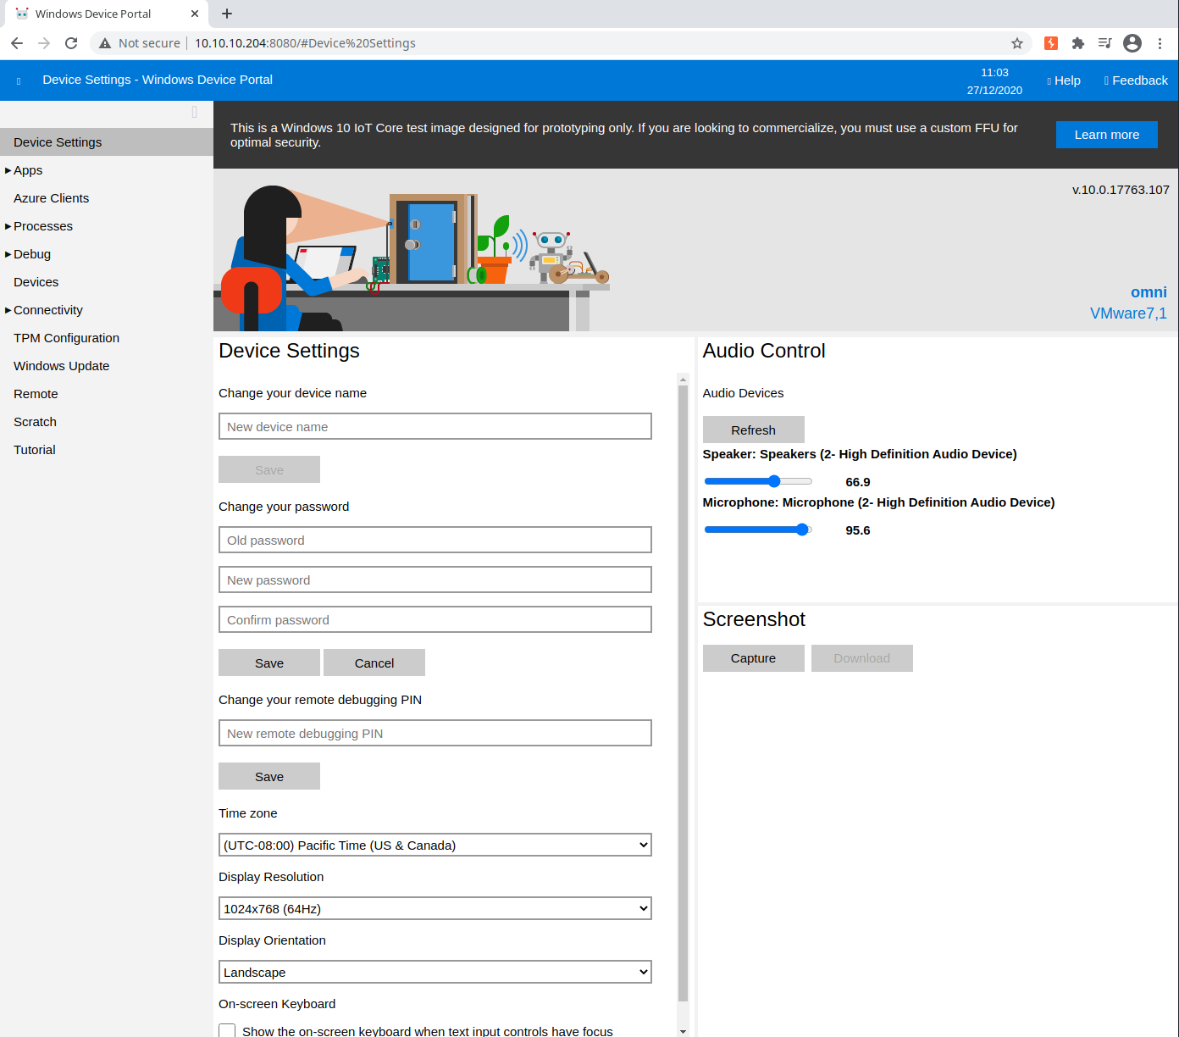Bookmark this page with the star icon
The image size is (1179, 1037).
click(x=1017, y=43)
